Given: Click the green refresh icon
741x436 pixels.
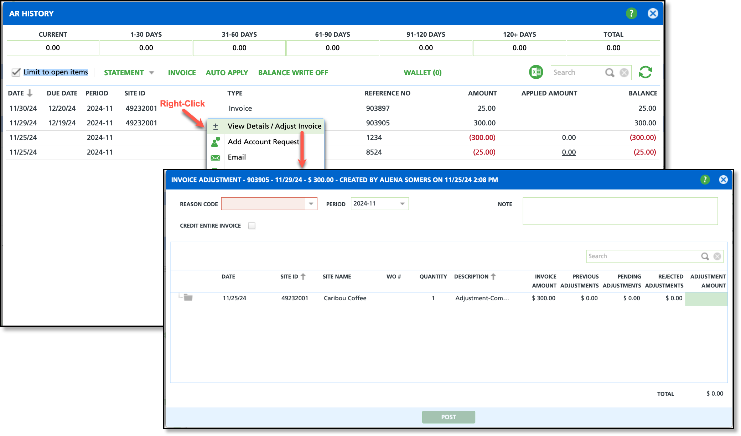Looking at the screenshot, I should click(645, 72).
